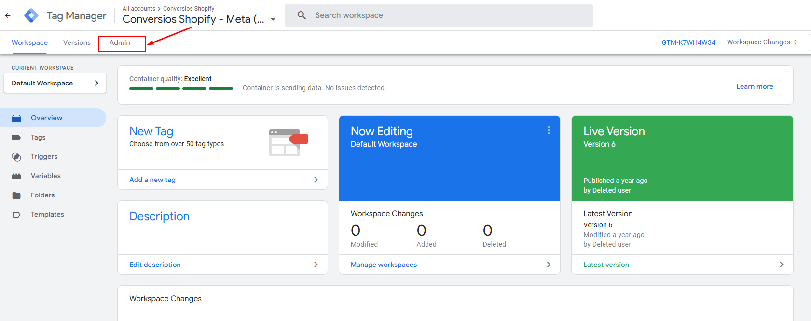Image resolution: width=811 pixels, height=321 pixels.
Task: Click "Choose from over 50 tag types"
Action: [177, 144]
